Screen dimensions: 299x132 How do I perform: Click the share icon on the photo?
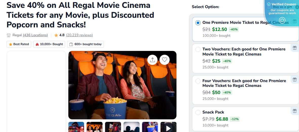click(152, 60)
